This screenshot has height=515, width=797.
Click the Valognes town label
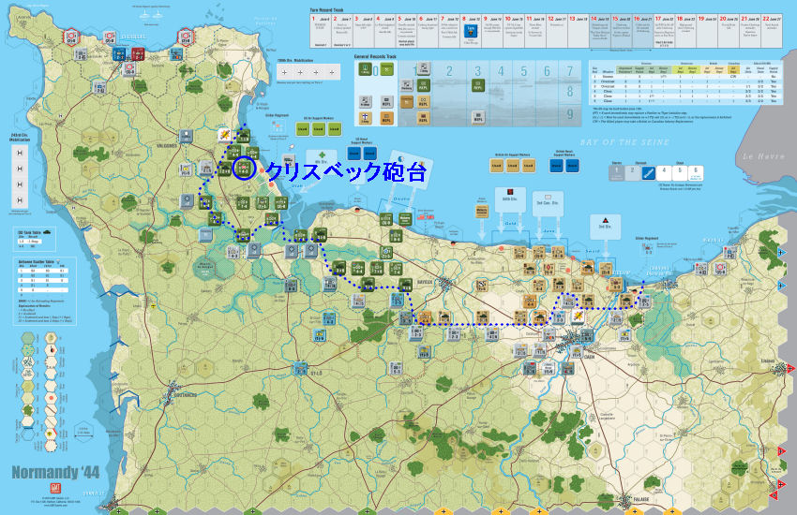167,146
